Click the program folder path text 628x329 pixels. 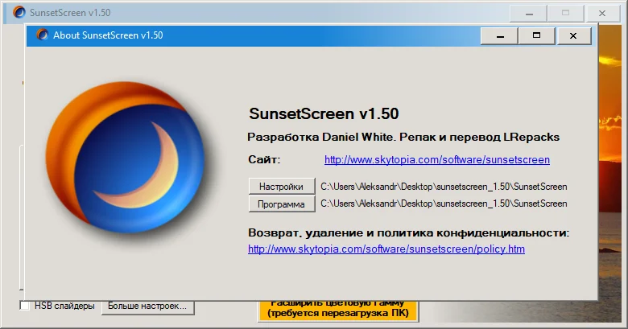click(444, 204)
